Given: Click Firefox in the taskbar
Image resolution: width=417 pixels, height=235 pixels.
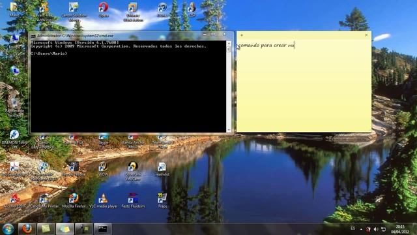Looking at the screenshot, I should (x=27, y=229).
